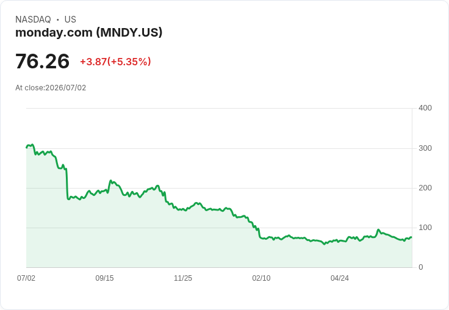Click the monday.com (MNDY.US) title
This screenshot has height=310, width=449.
pos(89,32)
